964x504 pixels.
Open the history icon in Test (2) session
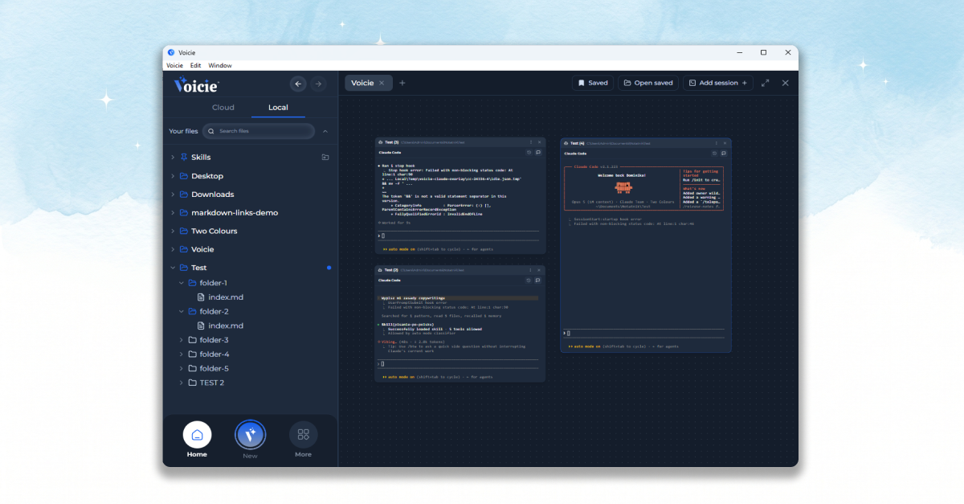(x=529, y=281)
